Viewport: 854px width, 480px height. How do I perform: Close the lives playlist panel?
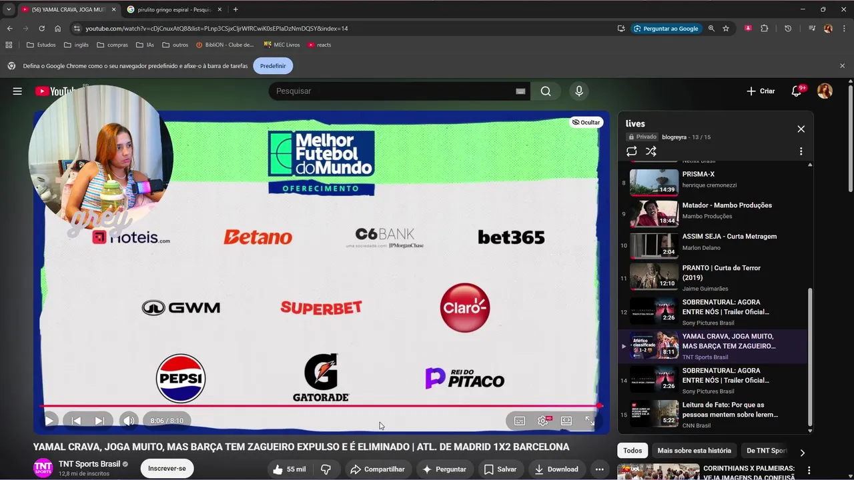[801, 129]
